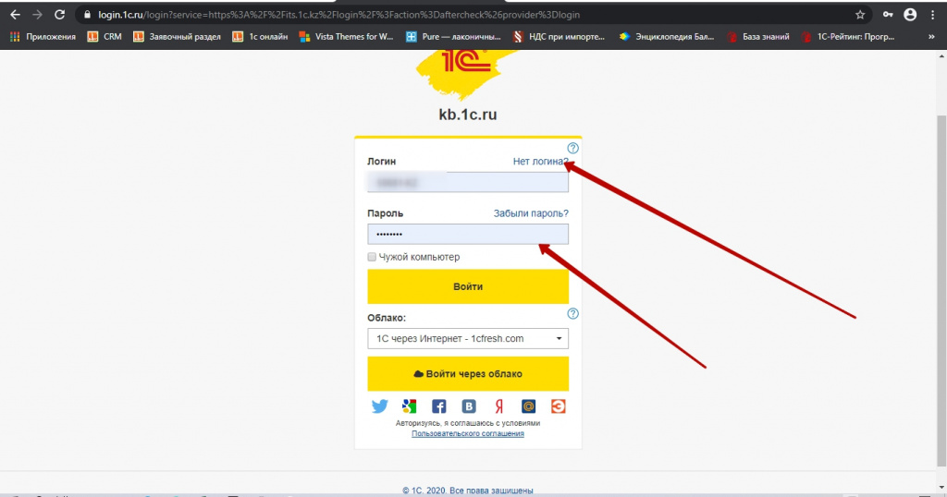Open Заявочный раздел bookmark
The height and width of the screenshot is (497, 947).
click(x=177, y=37)
